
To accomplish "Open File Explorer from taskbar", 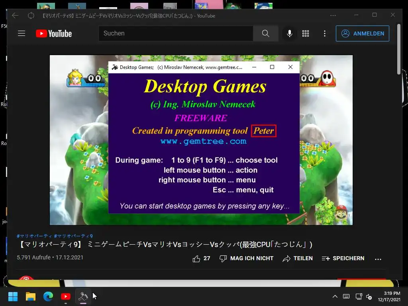I will [x=30, y=296].
